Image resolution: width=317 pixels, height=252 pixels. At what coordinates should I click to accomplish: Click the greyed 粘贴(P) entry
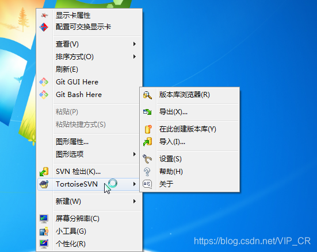click(89, 112)
